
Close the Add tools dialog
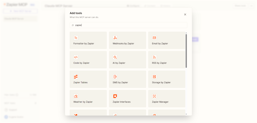tap(185, 15)
